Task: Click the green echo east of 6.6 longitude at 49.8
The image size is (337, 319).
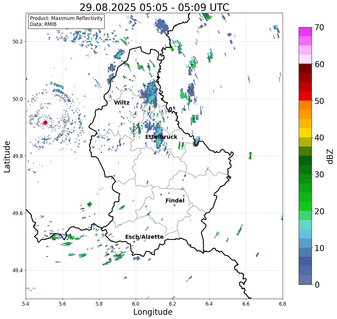Action: pos(250,156)
